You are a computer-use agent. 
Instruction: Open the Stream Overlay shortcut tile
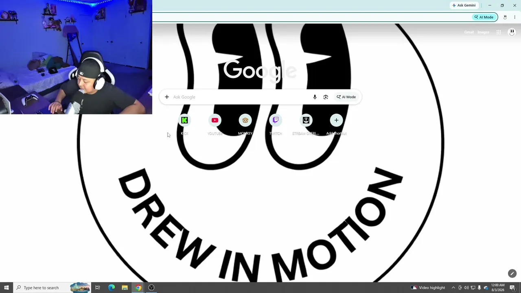pos(306,125)
